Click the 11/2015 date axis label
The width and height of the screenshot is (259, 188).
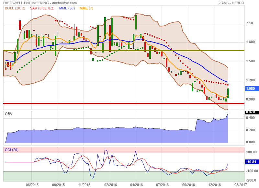click(84, 185)
